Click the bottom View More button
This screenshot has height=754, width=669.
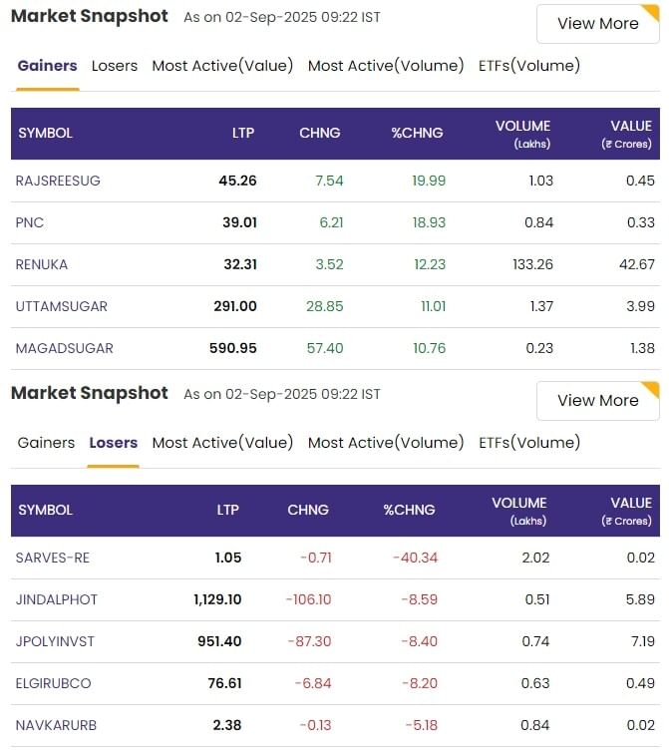tap(597, 401)
